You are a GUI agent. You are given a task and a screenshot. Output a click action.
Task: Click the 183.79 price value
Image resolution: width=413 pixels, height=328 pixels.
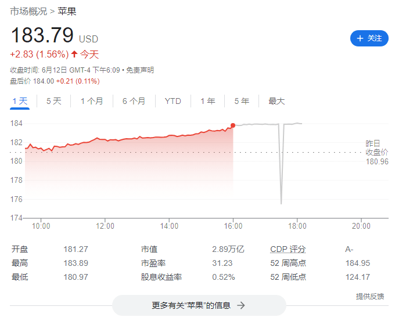click(x=42, y=35)
